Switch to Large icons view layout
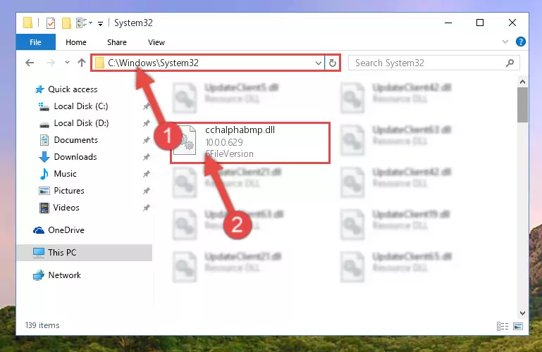542x352 pixels. pos(518,326)
